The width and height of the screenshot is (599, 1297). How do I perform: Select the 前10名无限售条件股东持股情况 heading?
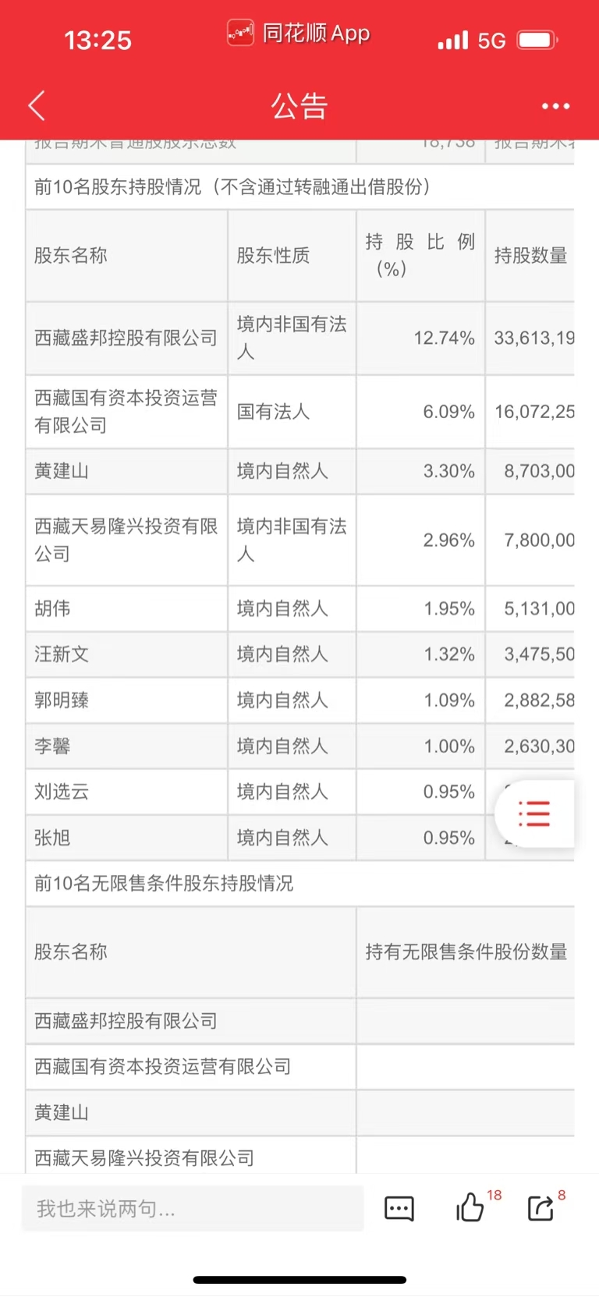[164, 883]
